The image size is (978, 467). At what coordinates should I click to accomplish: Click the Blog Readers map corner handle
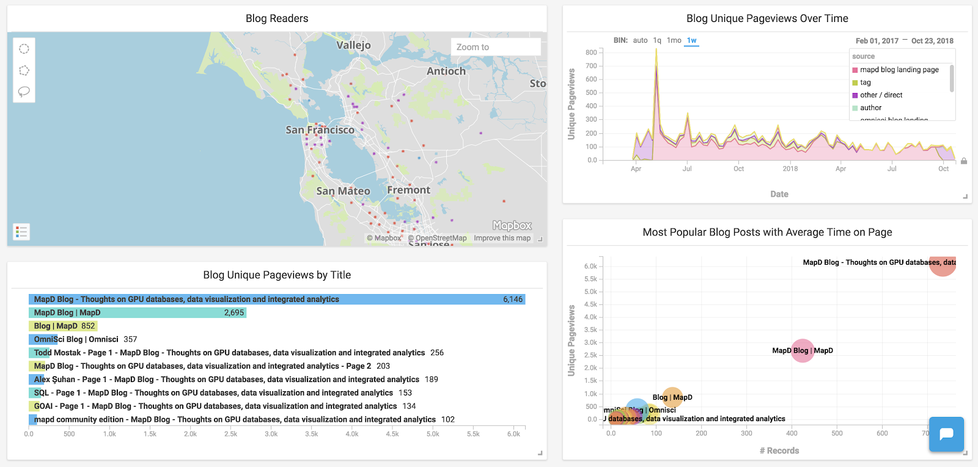tap(540, 240)
